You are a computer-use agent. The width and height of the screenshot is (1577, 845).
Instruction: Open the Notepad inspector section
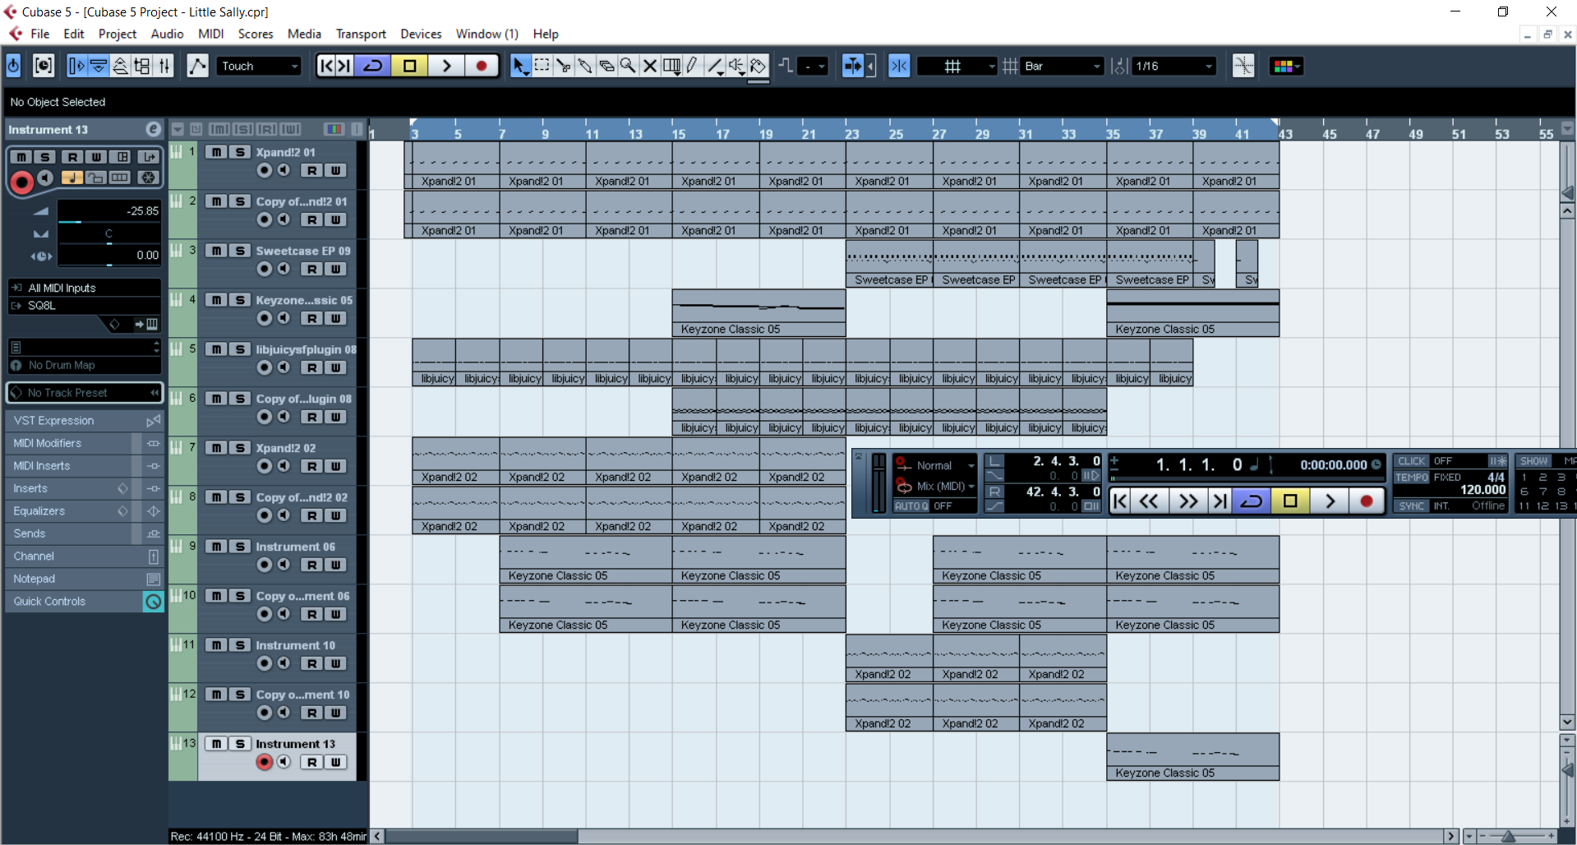pyautogui.click(x=85, y=579)
